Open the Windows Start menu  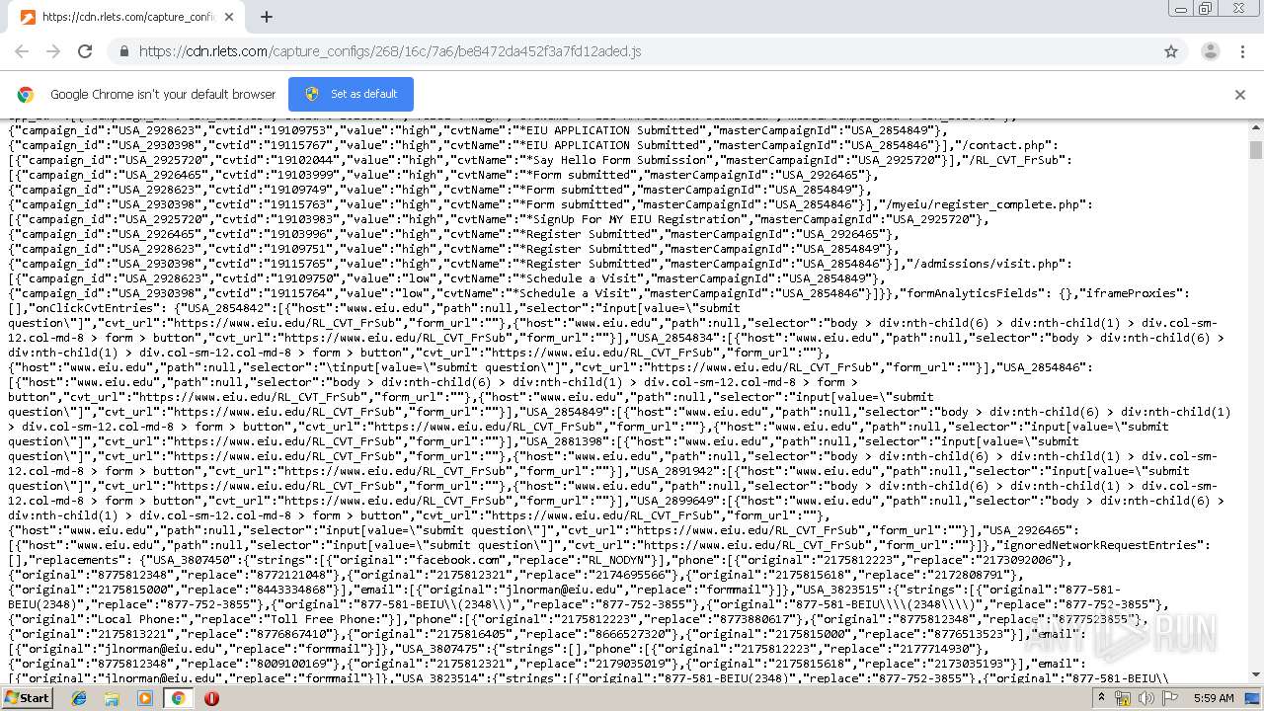[27, 697]
